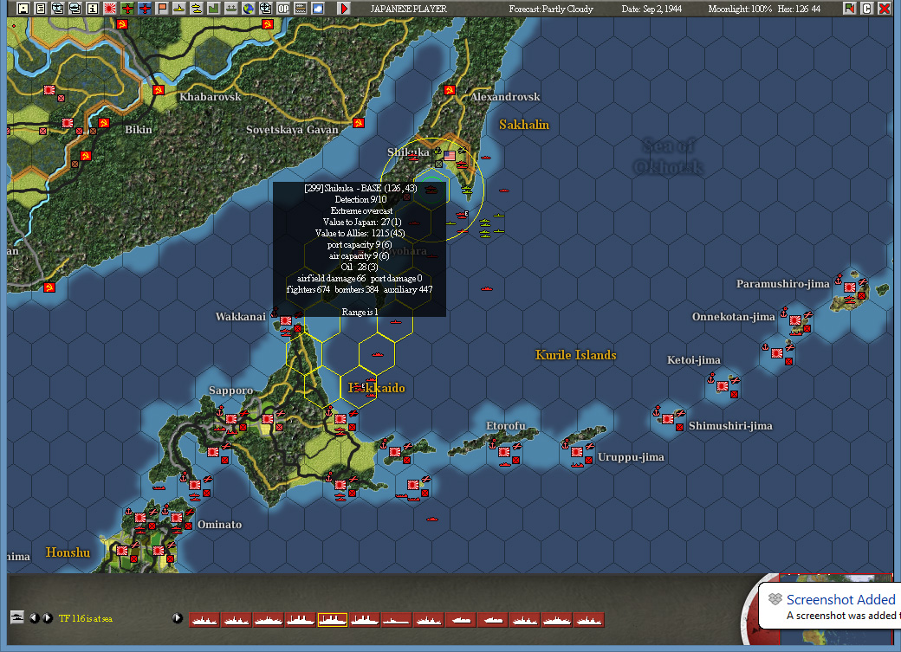Select the Ominato base icon
Screen dimensions: 901x652
[177, 518]
